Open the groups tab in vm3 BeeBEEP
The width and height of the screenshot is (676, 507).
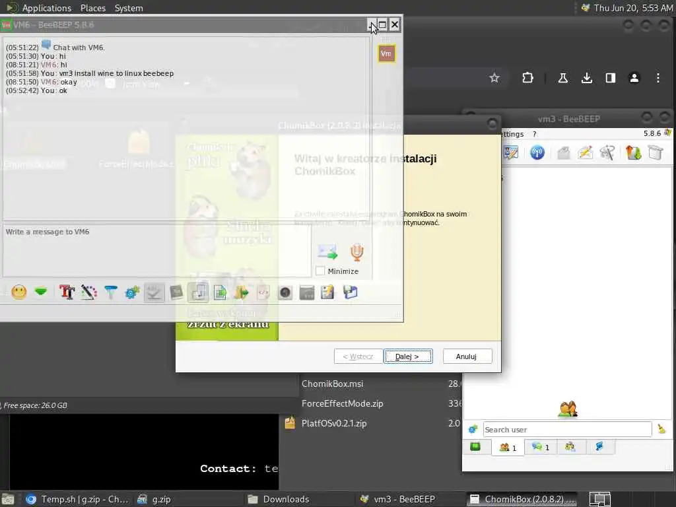570,447
